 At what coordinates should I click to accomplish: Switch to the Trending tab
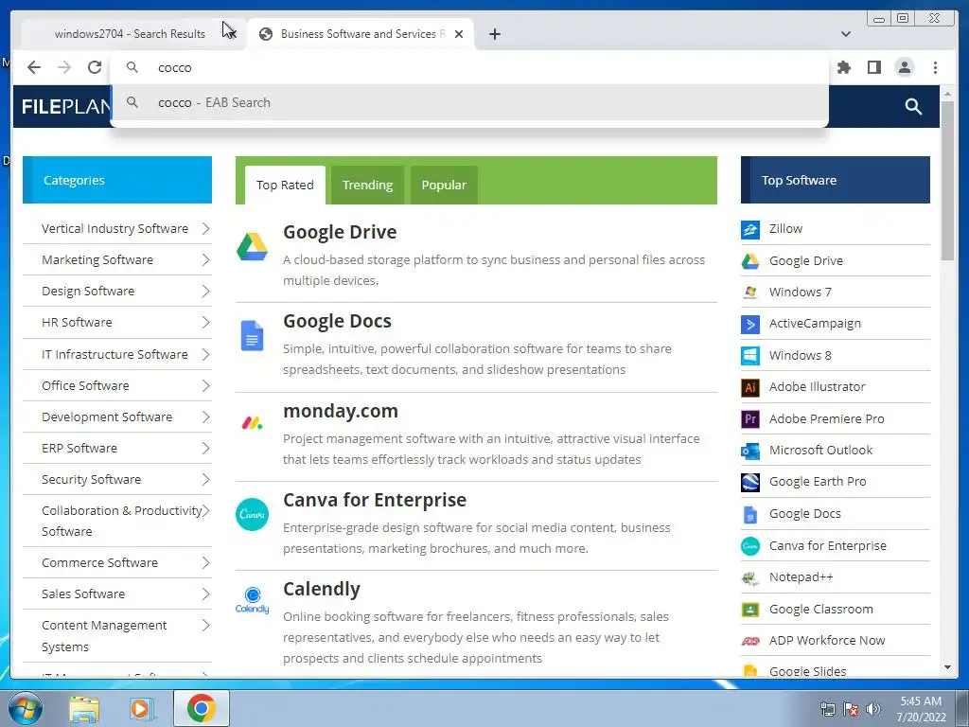pyautogui.click(x=368, y=185)
